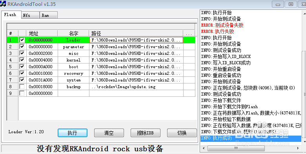The height and width of the screenshot is (154, 306).
Task: Check the row 9 empty checkbox
Action: [x=22, y=93]
